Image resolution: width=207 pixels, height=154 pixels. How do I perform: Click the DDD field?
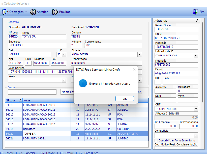(x=28, y=63)
